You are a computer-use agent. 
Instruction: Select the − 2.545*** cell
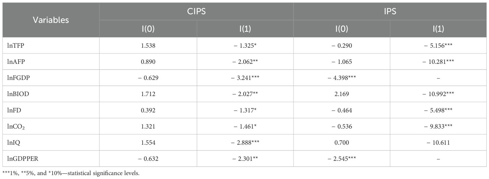[x=341, y=159]
